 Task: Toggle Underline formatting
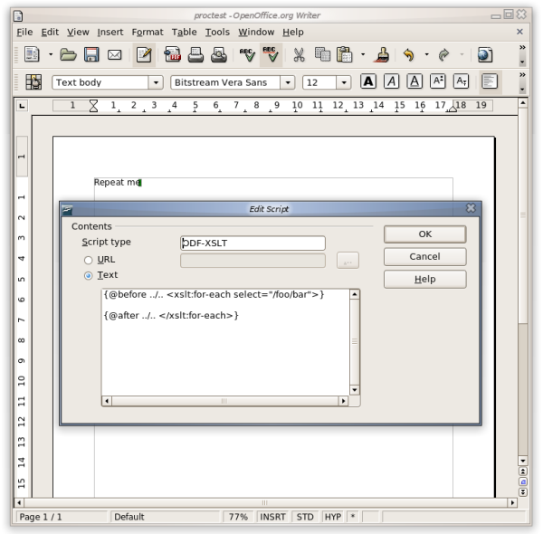(414, 81)
